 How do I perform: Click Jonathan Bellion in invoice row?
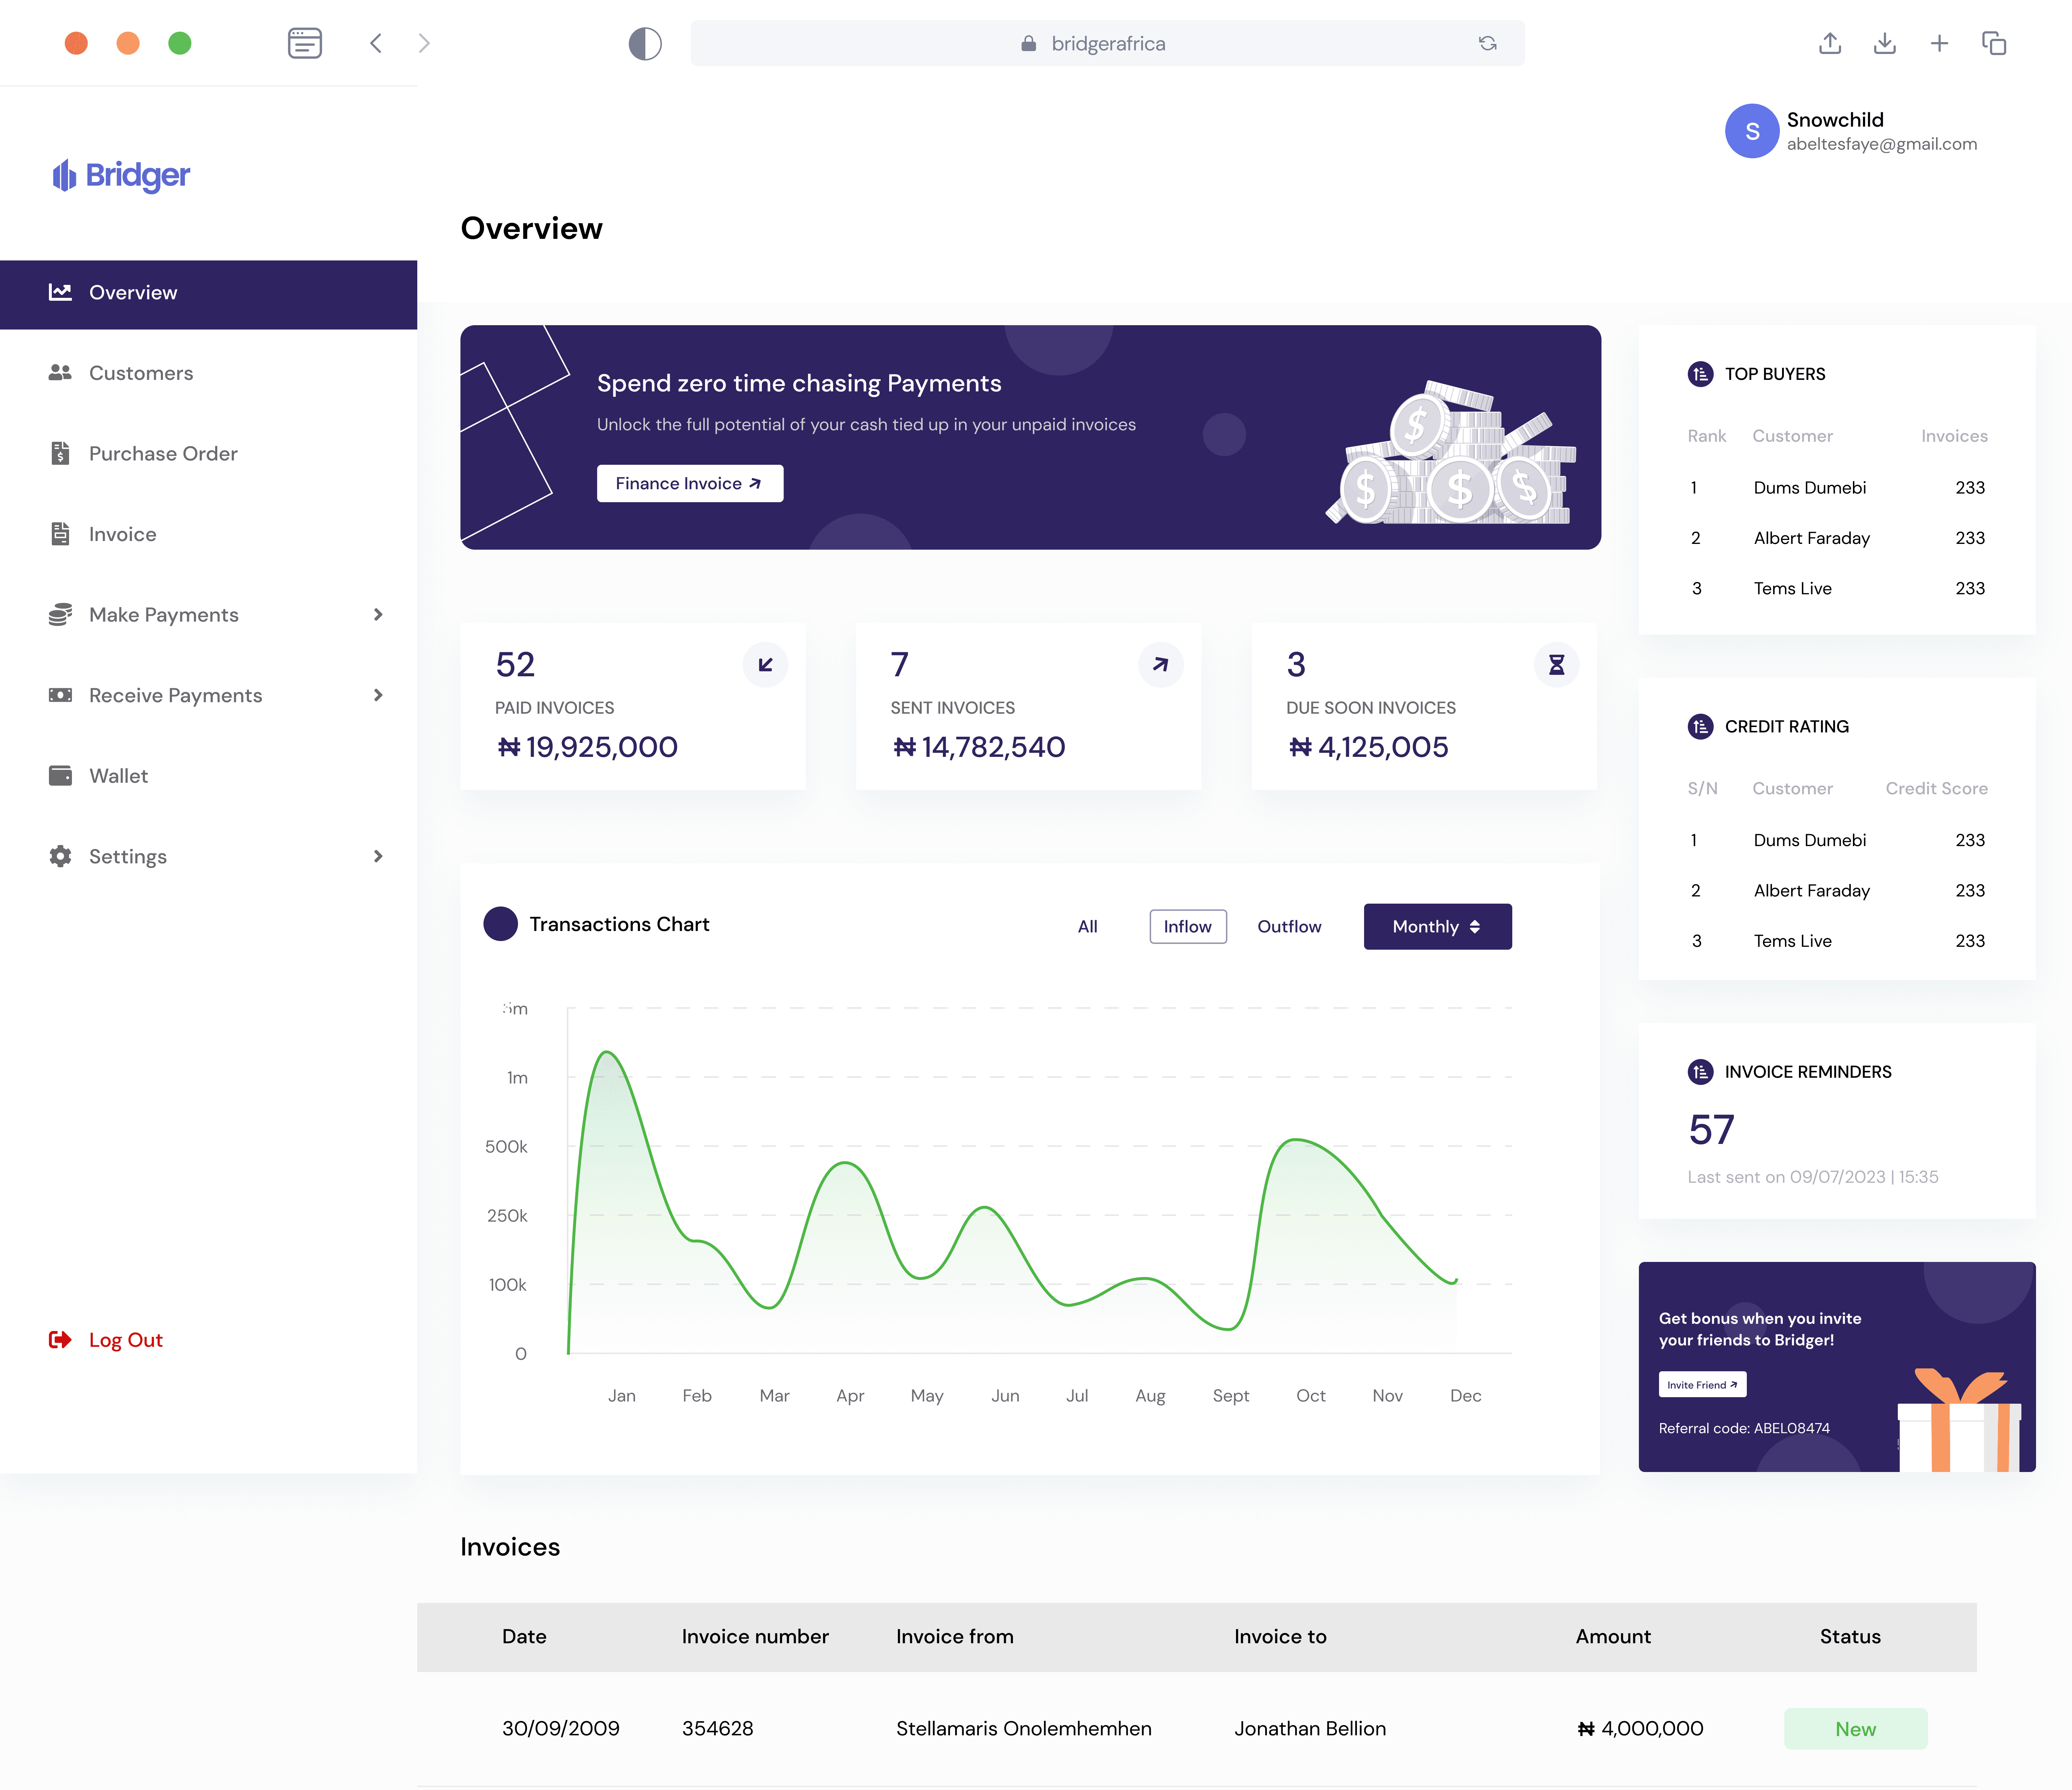1310,1729
